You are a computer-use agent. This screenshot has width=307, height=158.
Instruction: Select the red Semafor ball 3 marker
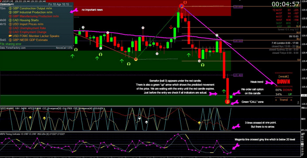[x=227, y=102]
